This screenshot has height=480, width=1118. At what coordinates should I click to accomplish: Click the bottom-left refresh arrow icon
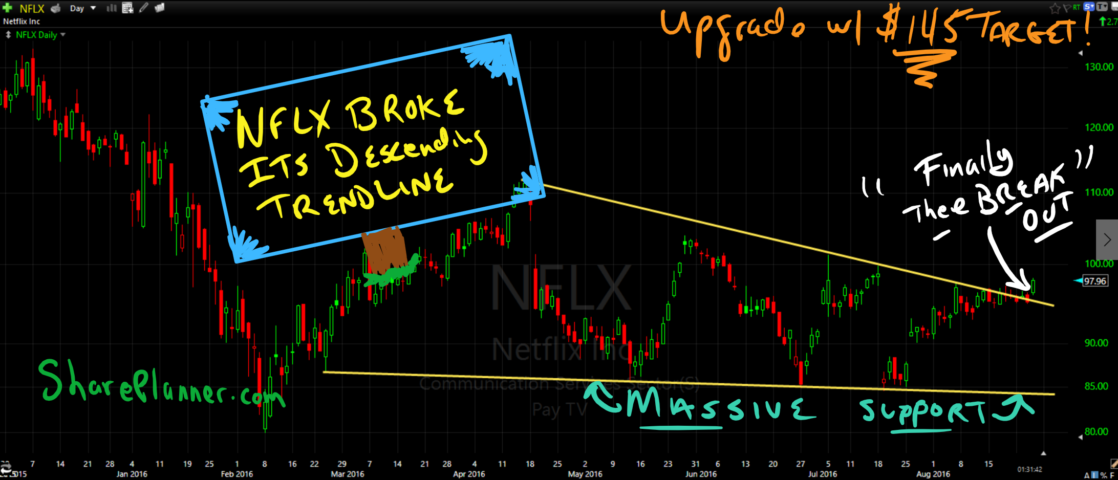(6, 468)
